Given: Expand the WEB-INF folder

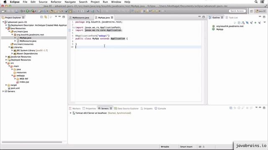Looking at the screenshot, I should tap(15, 79).
